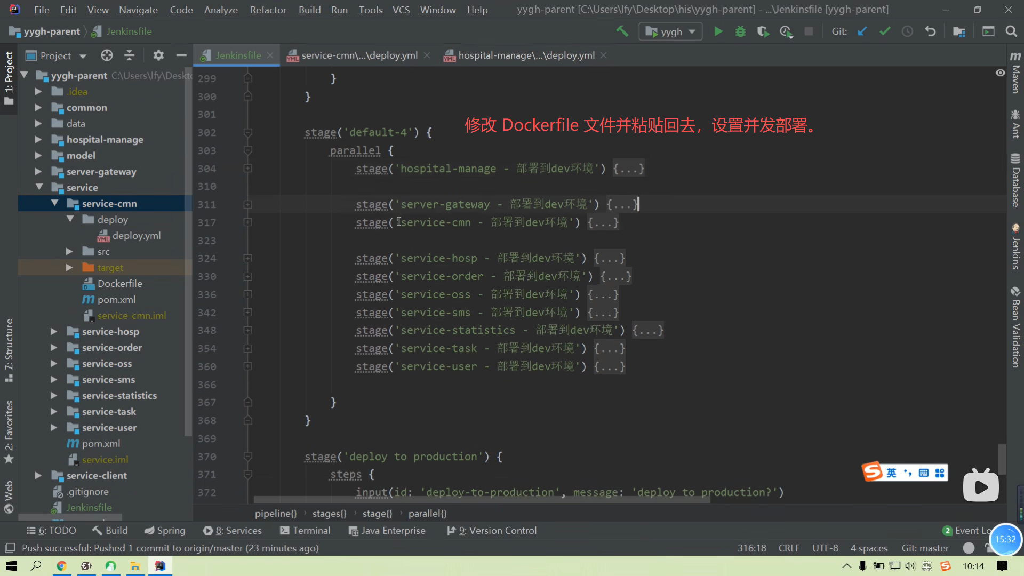The height and width of the screenshot is (576, 1024).
Task: Toggle the inspections eye widget
Action: pos(1001,73)
